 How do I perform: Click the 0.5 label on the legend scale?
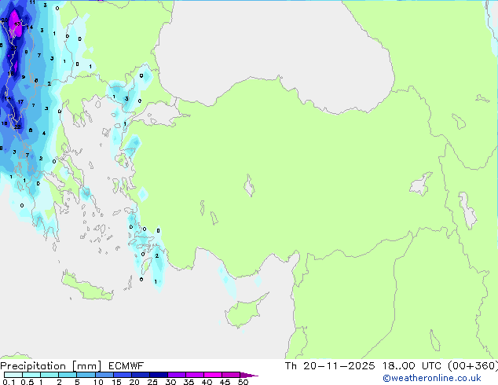[27, 382]
